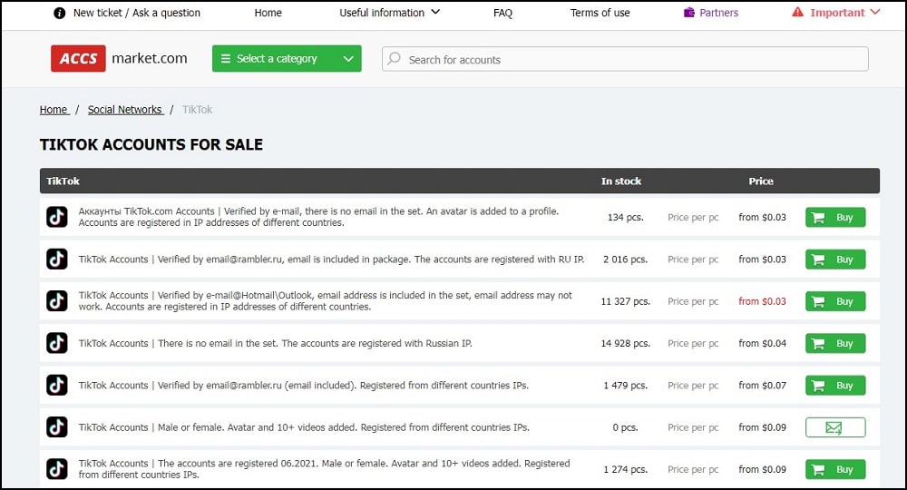
Task: Click the envelope notify icon for the 0 pcs. listing
Action: pos(835,427)
